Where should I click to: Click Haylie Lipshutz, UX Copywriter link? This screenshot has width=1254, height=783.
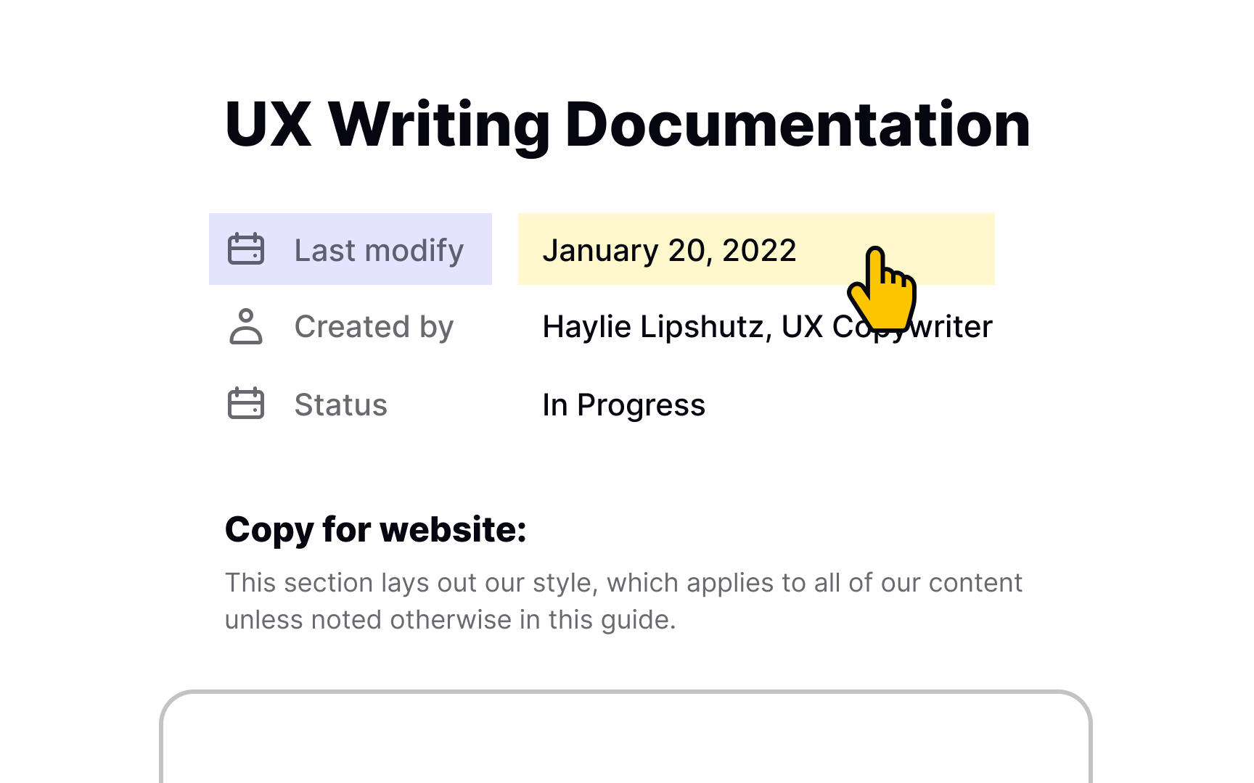point(768,326)
